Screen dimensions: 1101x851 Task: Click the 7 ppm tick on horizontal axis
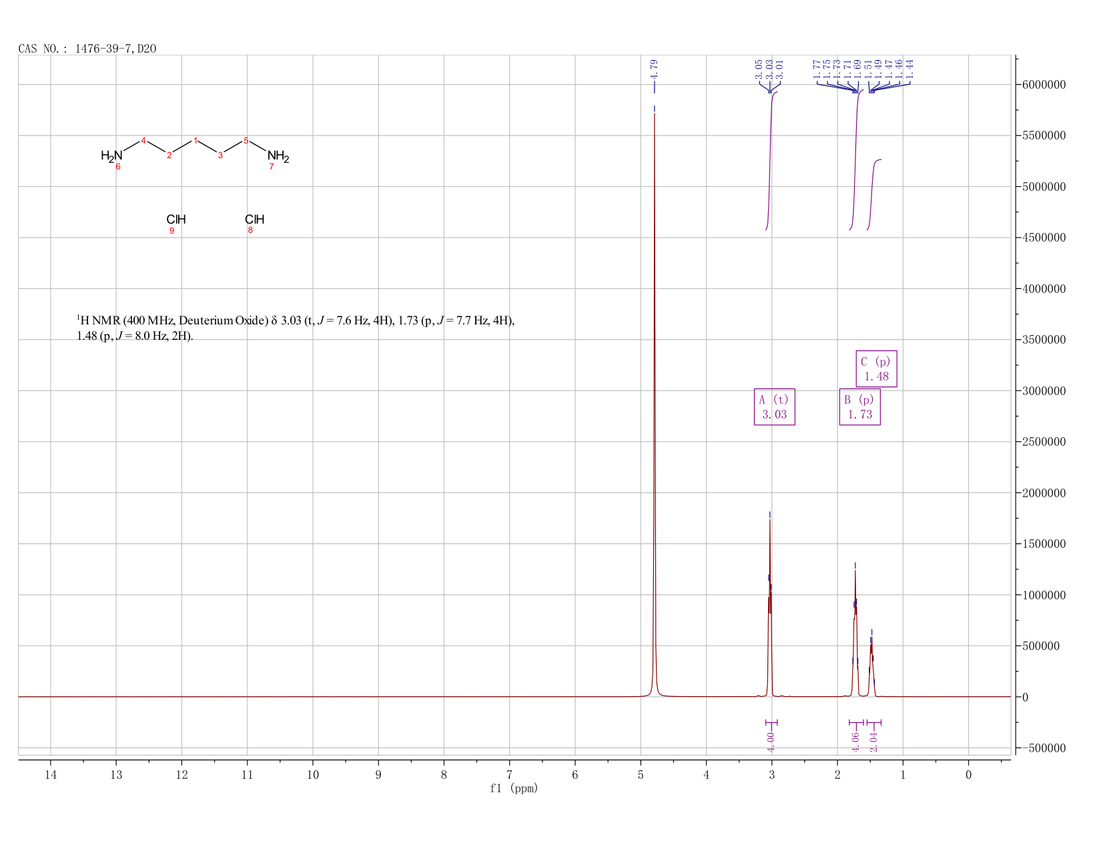tap(510, 774)
